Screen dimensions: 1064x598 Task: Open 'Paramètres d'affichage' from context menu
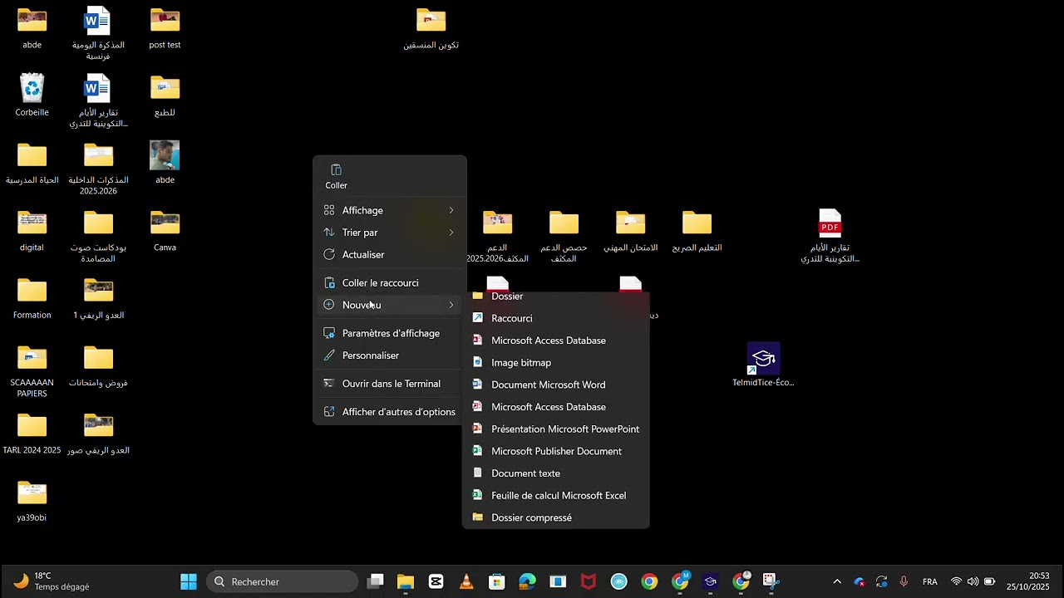click(x=389, y=333)
